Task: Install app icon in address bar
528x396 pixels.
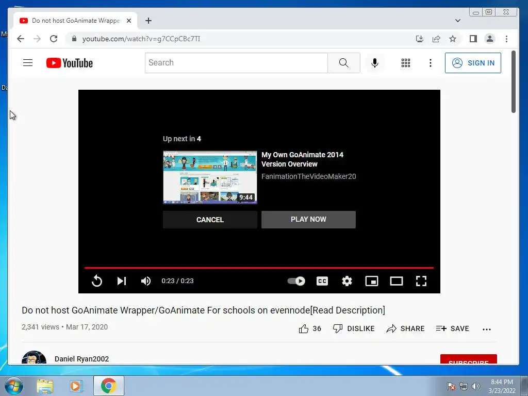Action: coord(420,39)
